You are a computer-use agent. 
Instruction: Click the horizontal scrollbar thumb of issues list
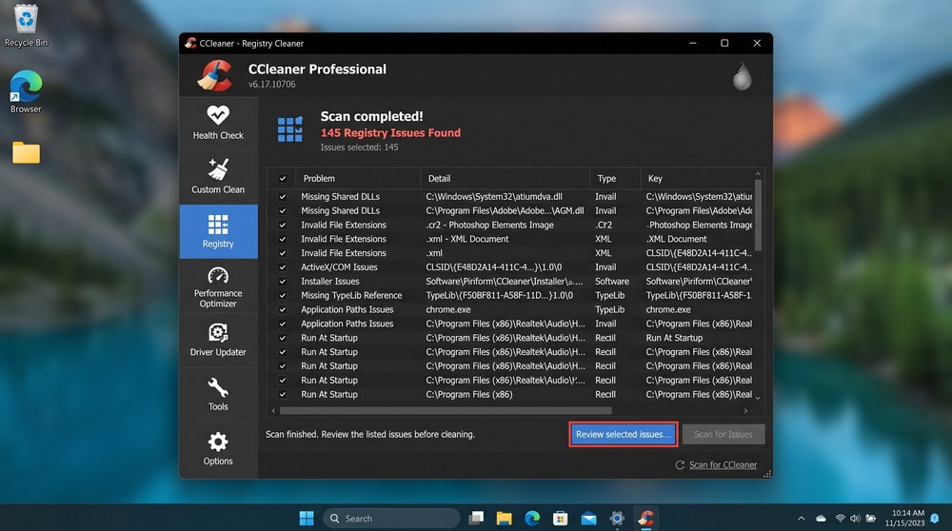(x=445, y=411)
